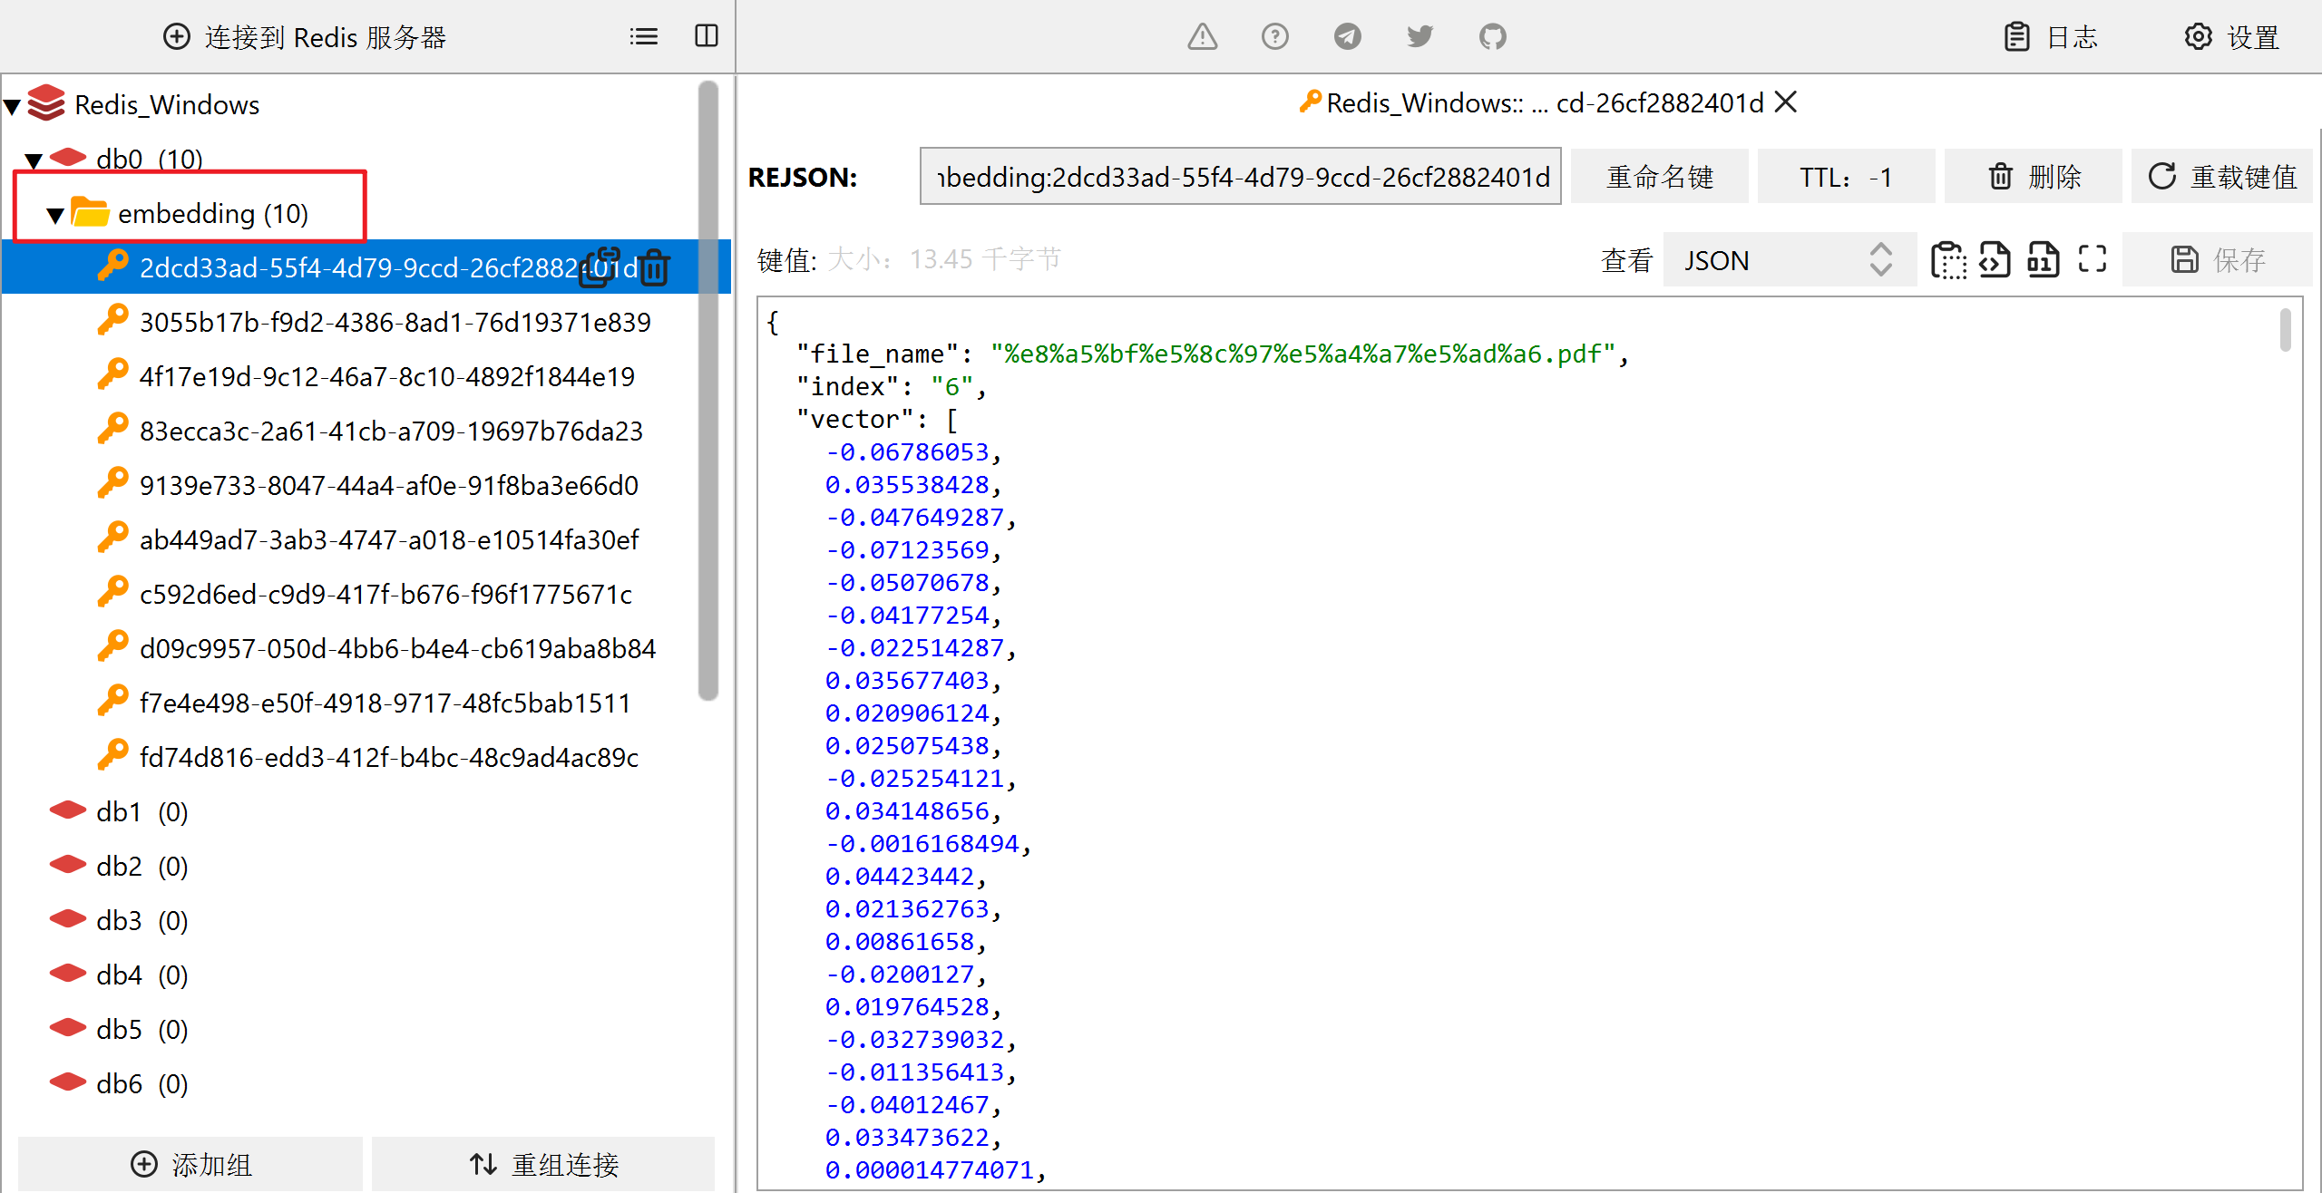The image size is (2322, 1193).
Task: Click the fullscreen value editor icon
Action: click(2092, 260)
